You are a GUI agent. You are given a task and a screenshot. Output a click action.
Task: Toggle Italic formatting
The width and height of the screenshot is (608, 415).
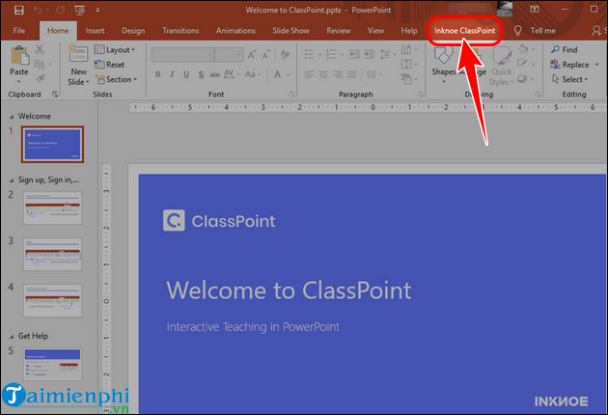pyautogui.click(x=172, y=74)
